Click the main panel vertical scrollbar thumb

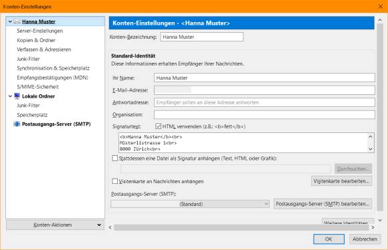click(380, 118)
